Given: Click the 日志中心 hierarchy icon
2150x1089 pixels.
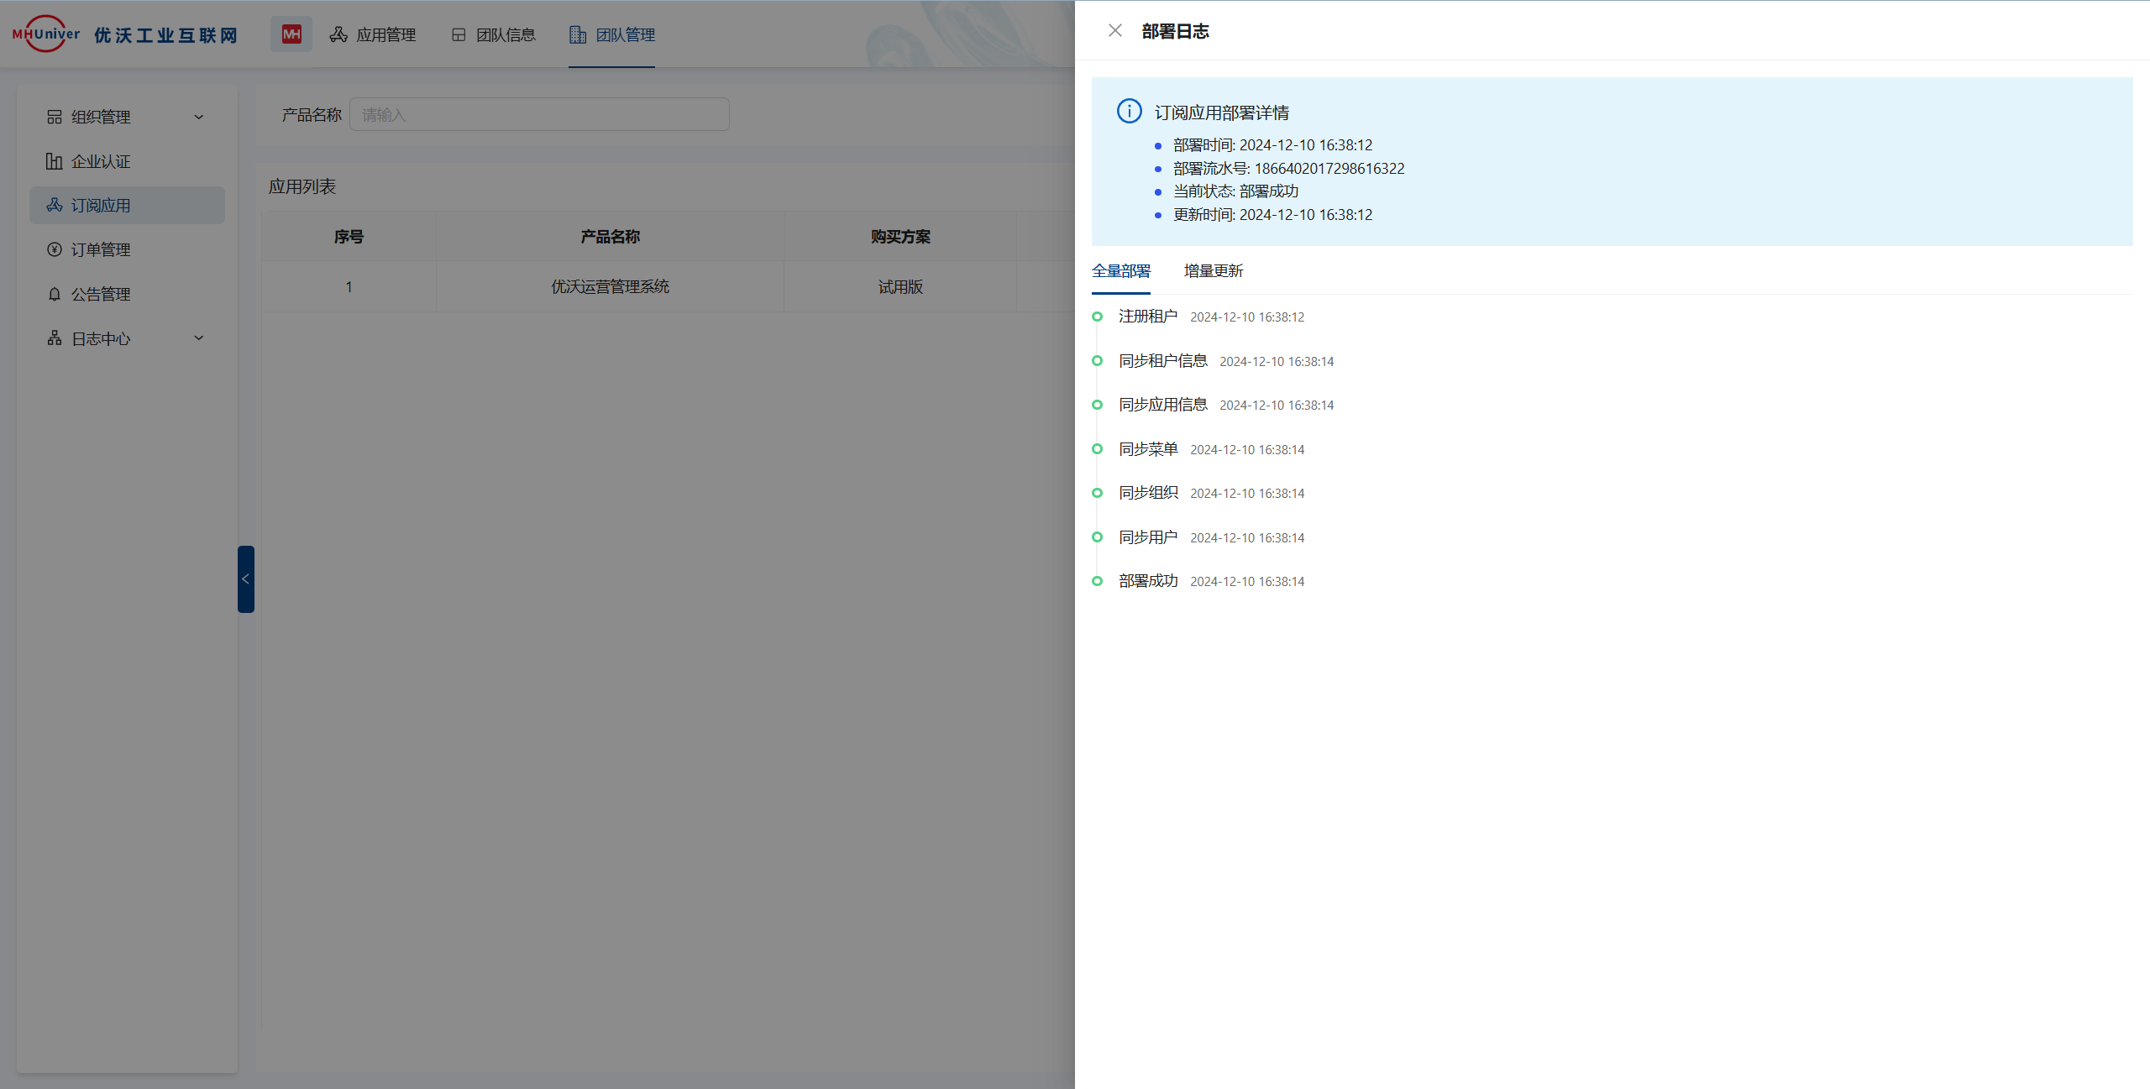Looking at the screenshot, I should [x=55, y=338].
